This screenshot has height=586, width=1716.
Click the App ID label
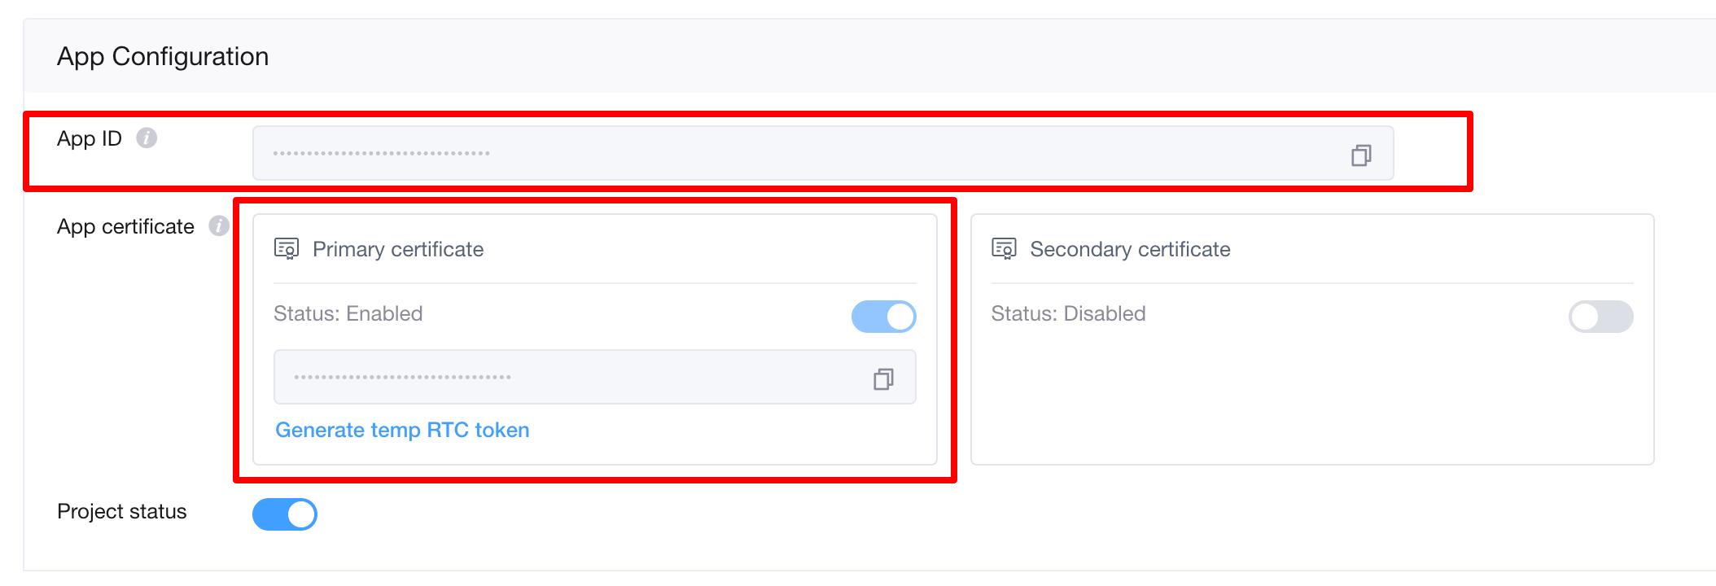click(x=90, y=138)
